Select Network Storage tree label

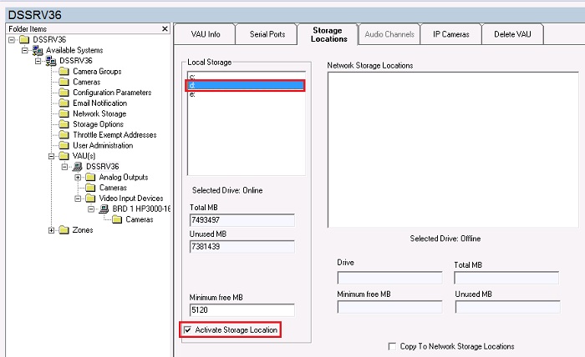pos(99,113)
